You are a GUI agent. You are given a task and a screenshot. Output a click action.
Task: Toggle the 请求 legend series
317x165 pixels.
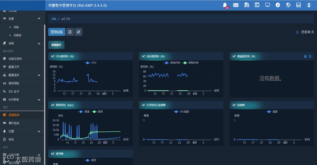91,160
